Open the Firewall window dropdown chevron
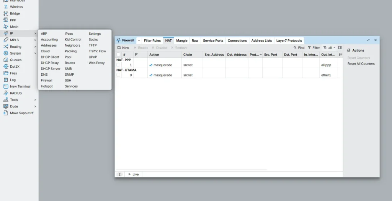 click(139, 41)
